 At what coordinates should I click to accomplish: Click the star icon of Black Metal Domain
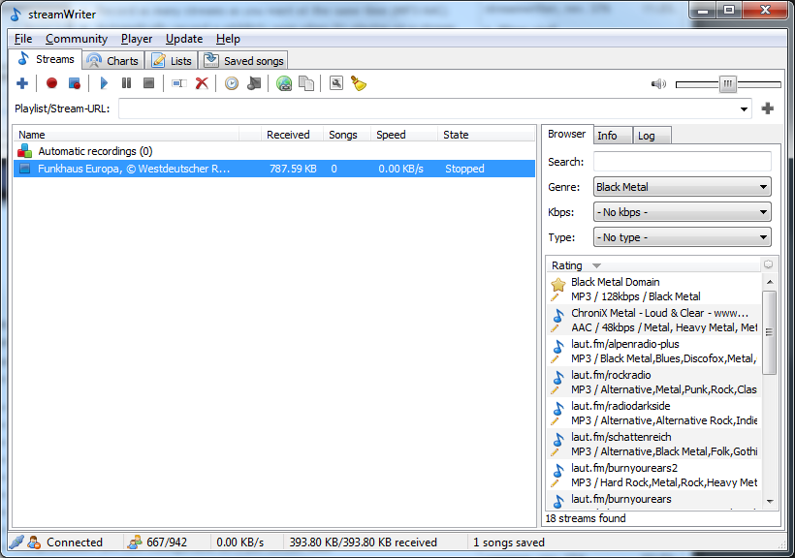[x=558, y=284]
